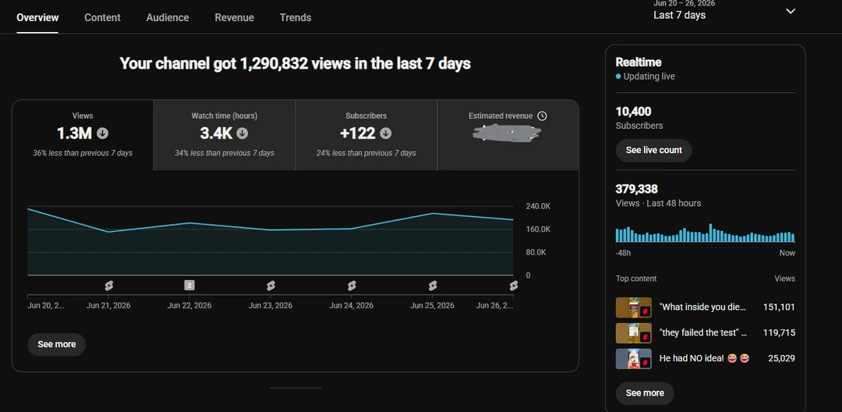Click the Views · Last 48 hours label
The width and height of the screenshot is (842, 412).
coord(658,203)
